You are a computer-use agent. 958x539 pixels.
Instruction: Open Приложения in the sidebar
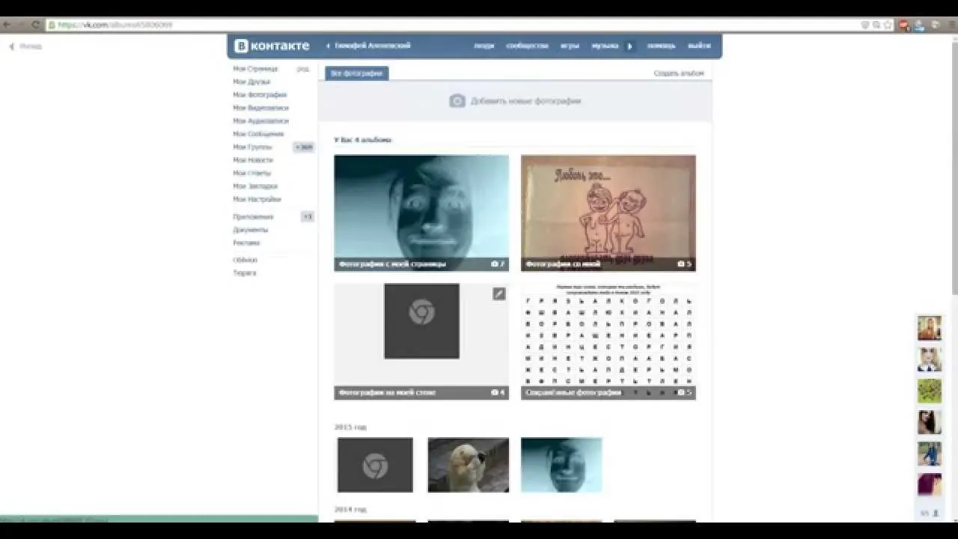coord(253,216)
